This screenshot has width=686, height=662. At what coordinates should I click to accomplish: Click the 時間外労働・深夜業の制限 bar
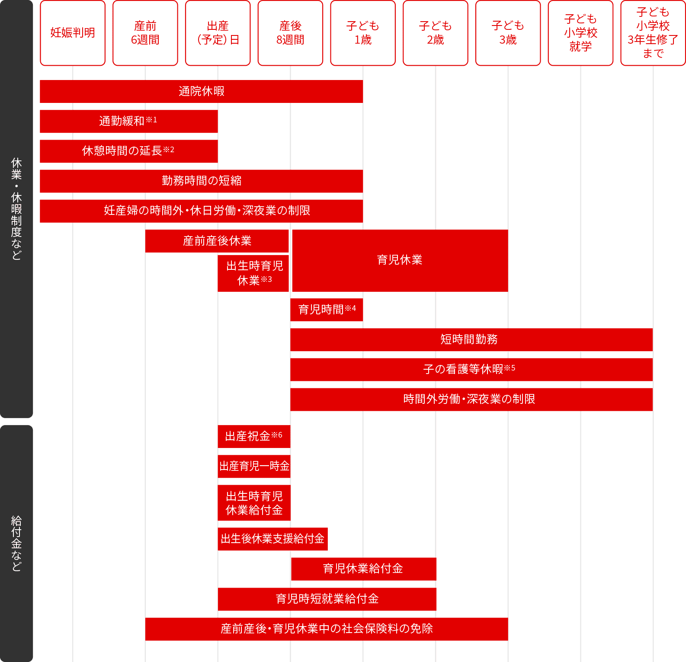tap(471, 400)
